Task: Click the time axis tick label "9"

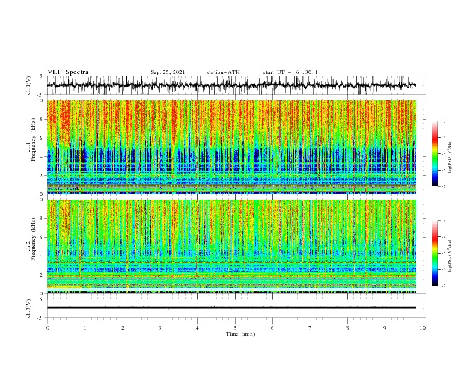Action: point(385,328)
